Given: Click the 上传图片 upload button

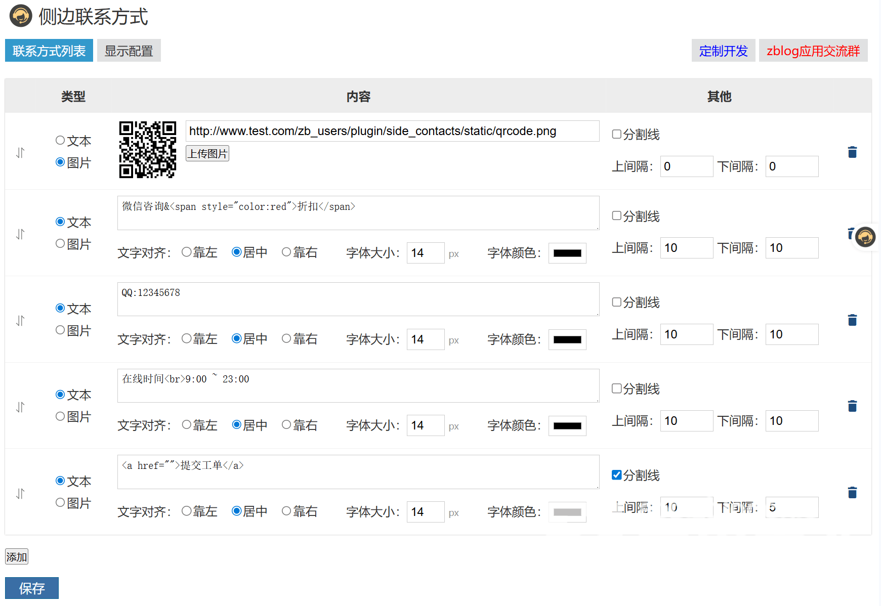Looking at the screenshot, I should 207,153.
